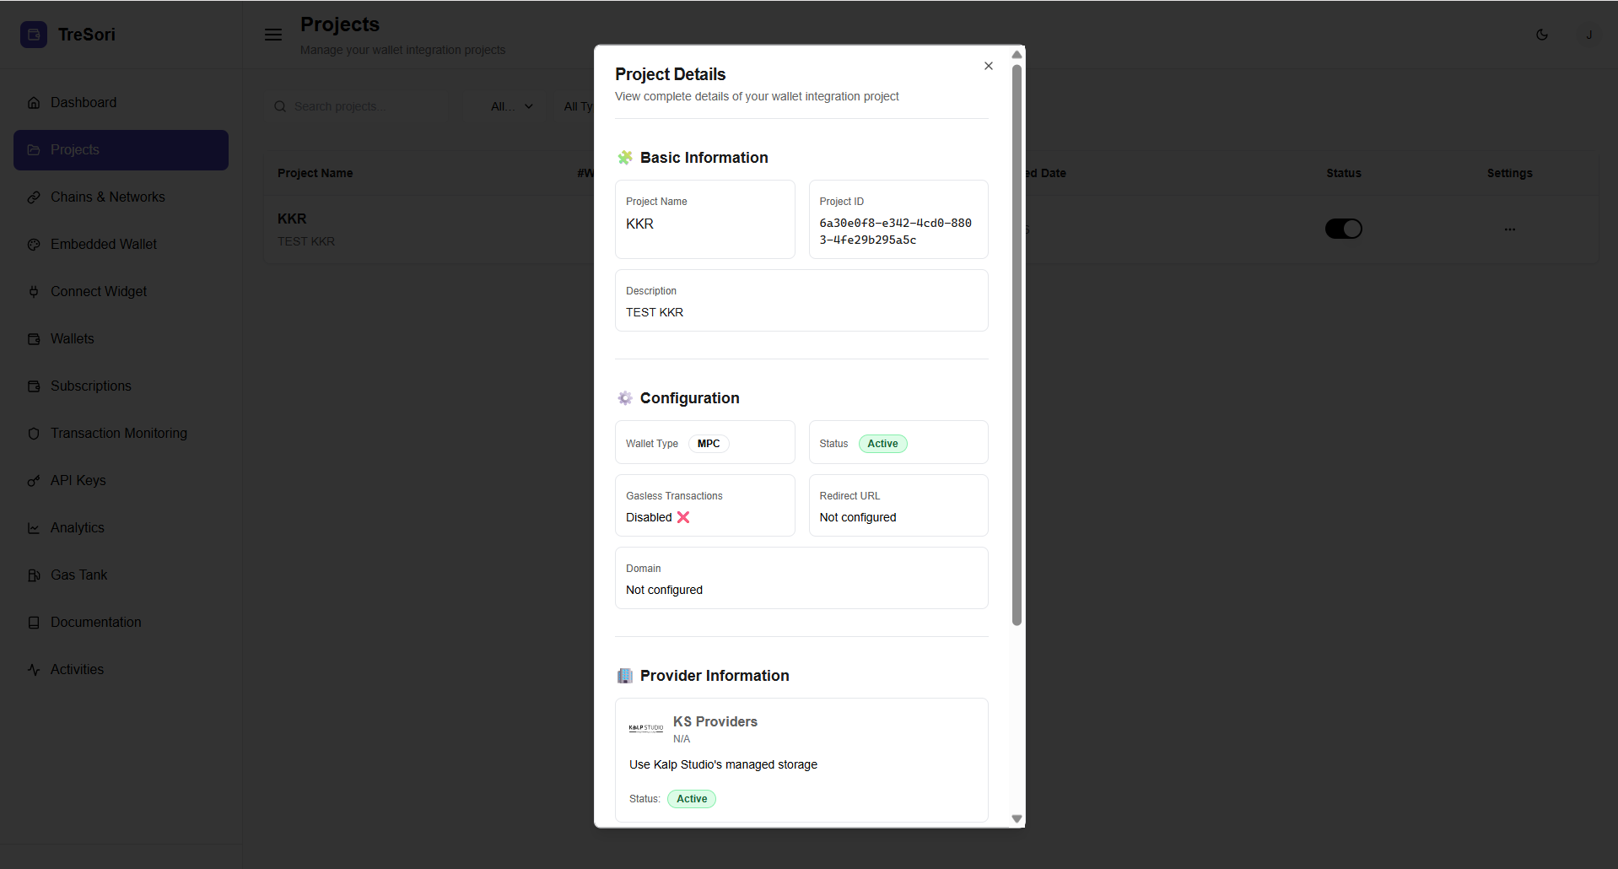Open the Embedded Wallet section
This screenshot has height=869, width=1618.
coord(103,244)
